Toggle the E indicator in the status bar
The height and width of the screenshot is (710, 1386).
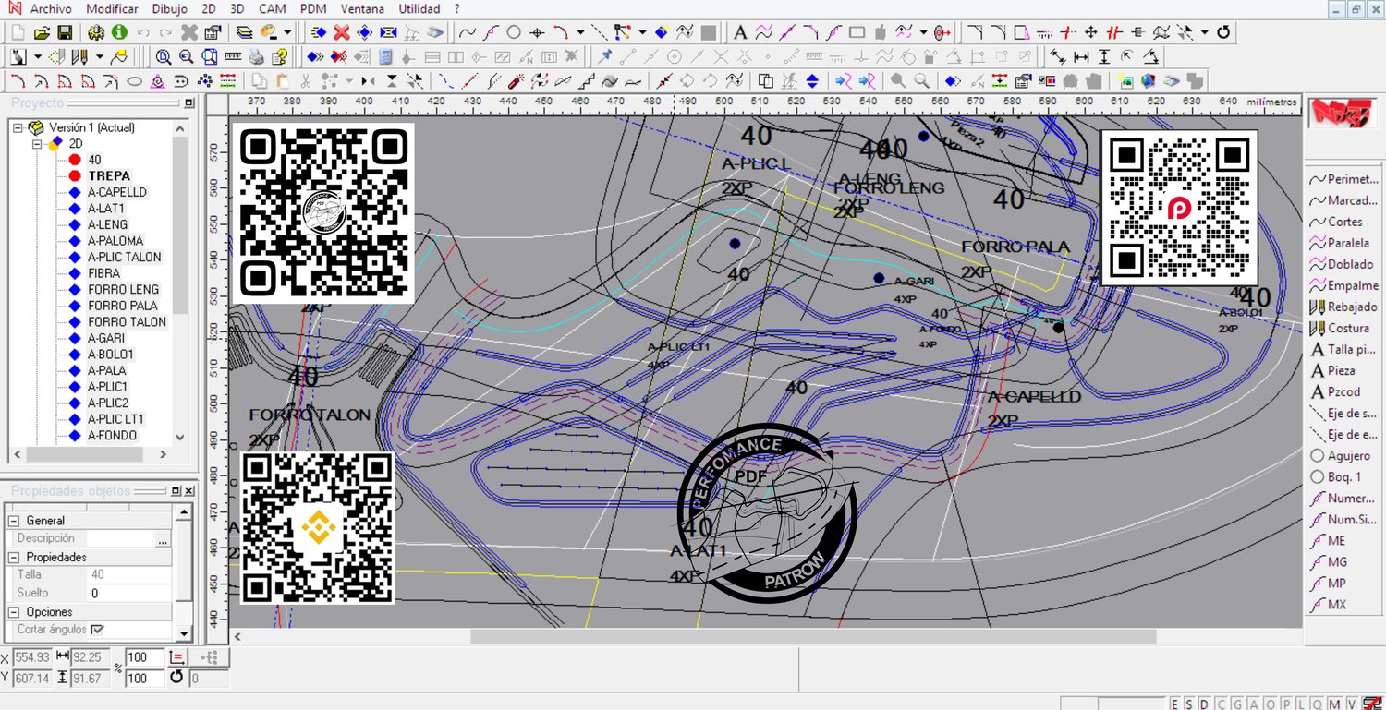point(1175,704)
